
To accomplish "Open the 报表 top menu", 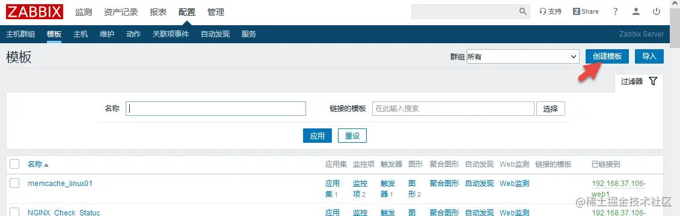I will click(x=158, y=12).
